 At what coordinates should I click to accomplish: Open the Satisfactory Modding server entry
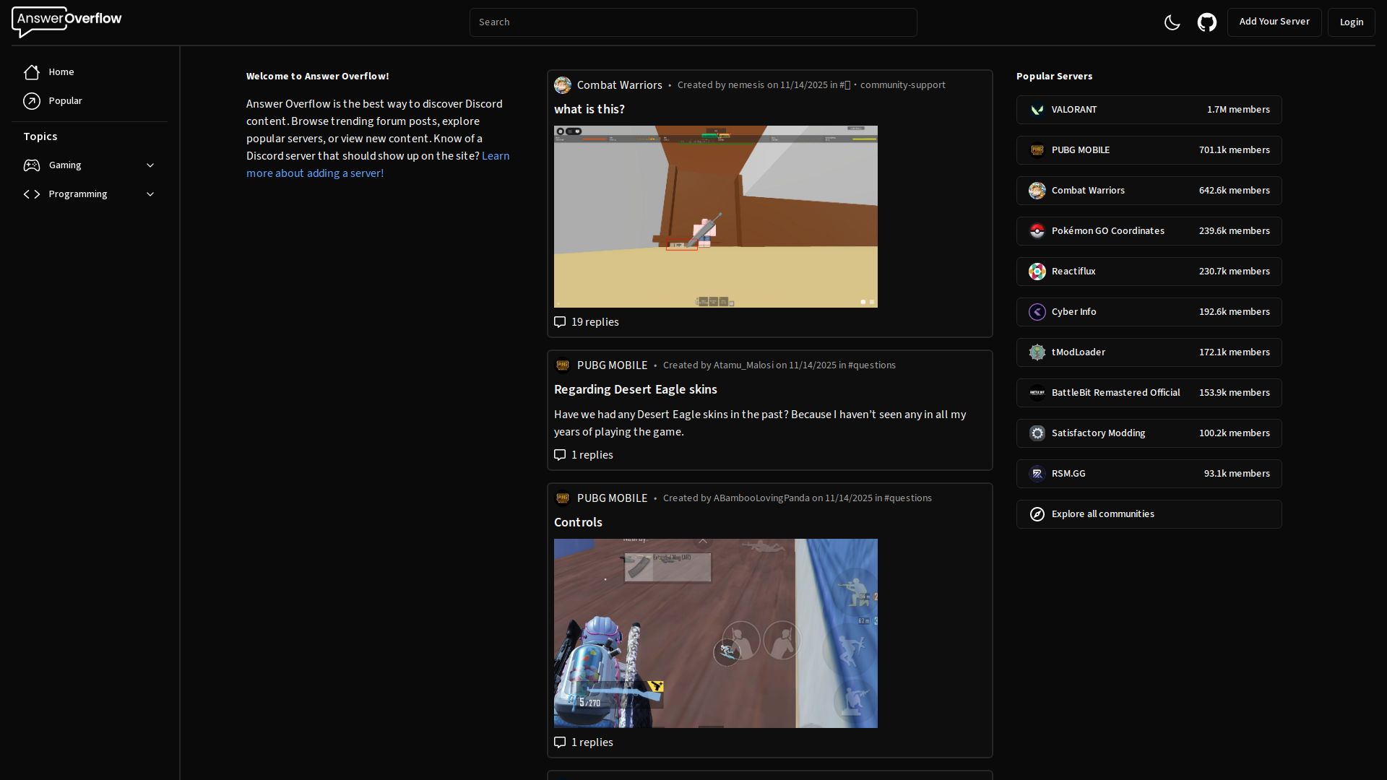click(1149, 433)
